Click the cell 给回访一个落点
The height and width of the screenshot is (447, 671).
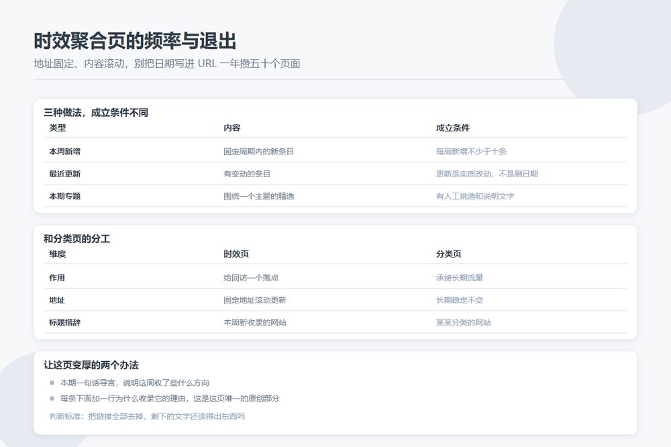[251, 278]
